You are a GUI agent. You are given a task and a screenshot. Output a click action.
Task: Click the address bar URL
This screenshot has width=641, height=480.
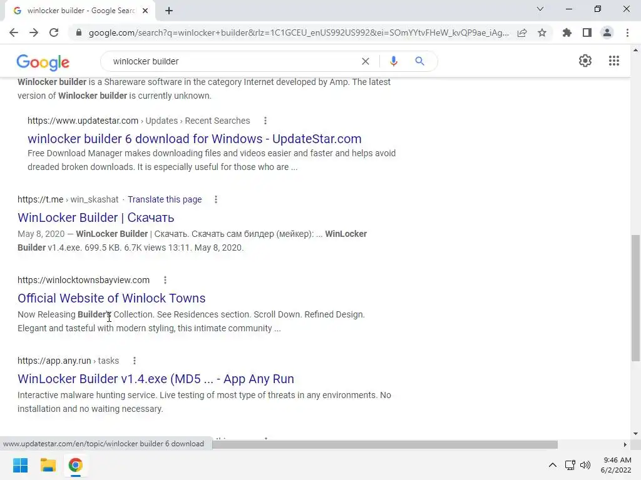pos(299,32)
